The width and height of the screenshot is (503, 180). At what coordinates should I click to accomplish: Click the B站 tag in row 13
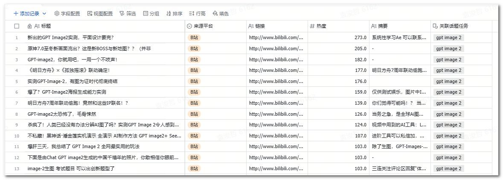(x=194, y=169)
